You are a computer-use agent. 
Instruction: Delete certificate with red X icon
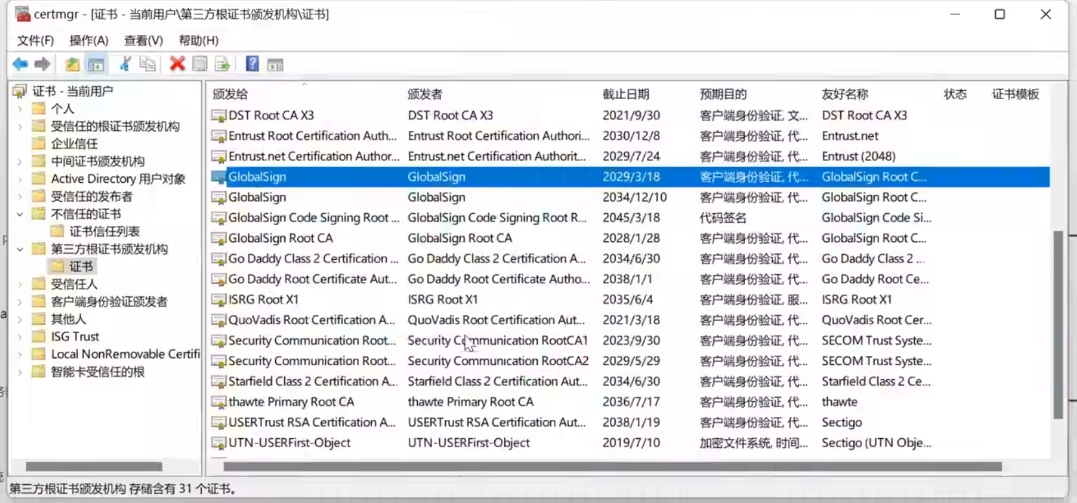[177, 64]
